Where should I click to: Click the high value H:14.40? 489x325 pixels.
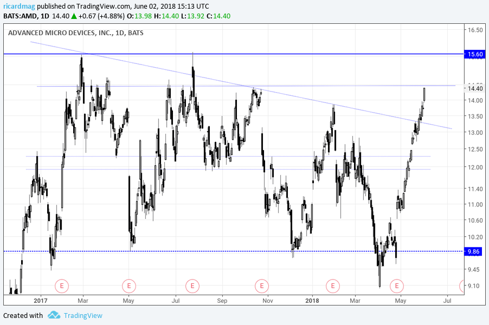point(166,16)
